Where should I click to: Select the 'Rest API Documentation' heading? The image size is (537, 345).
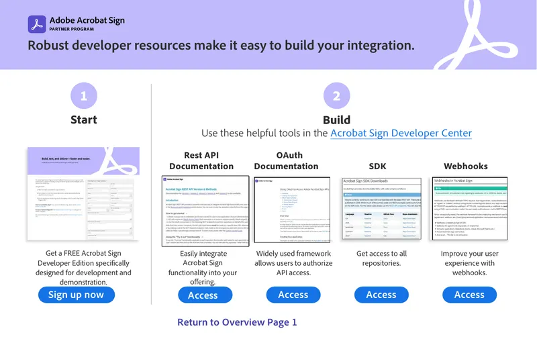click(x=201, y=160)
